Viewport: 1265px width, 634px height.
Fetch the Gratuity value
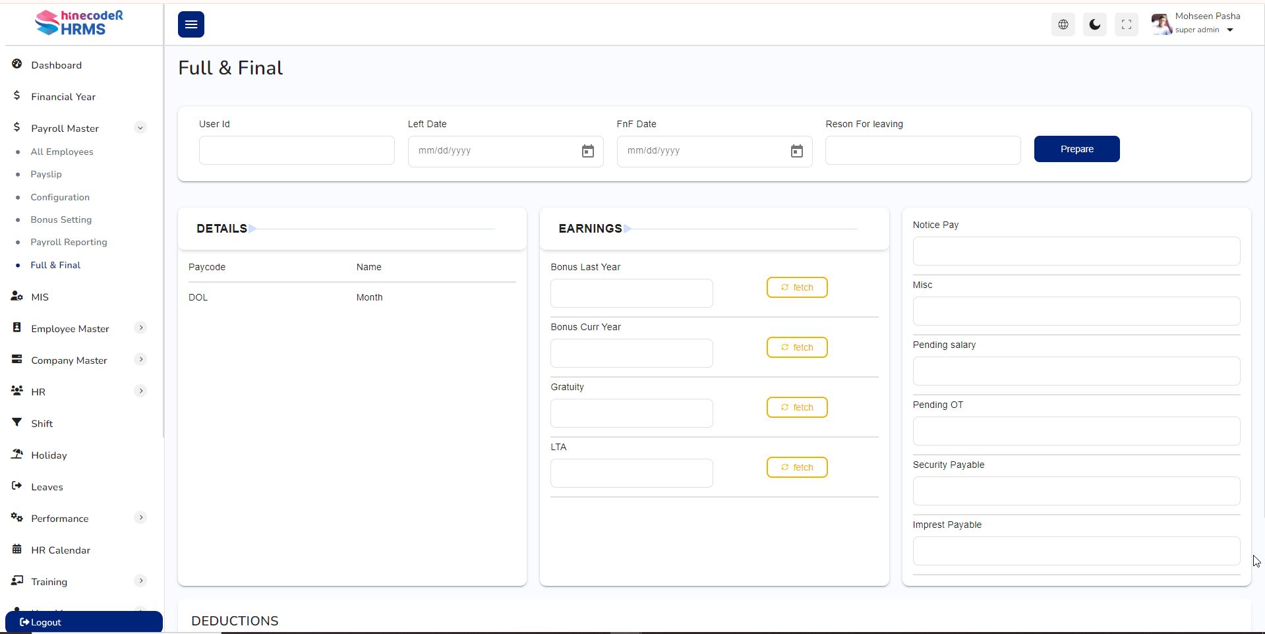(x=797, y=407)
